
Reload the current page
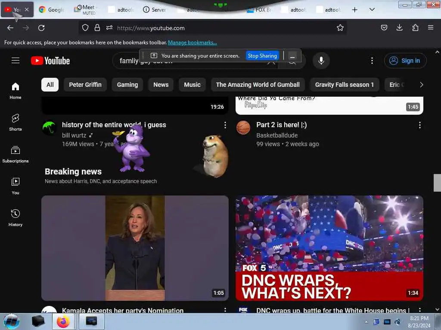41,28
